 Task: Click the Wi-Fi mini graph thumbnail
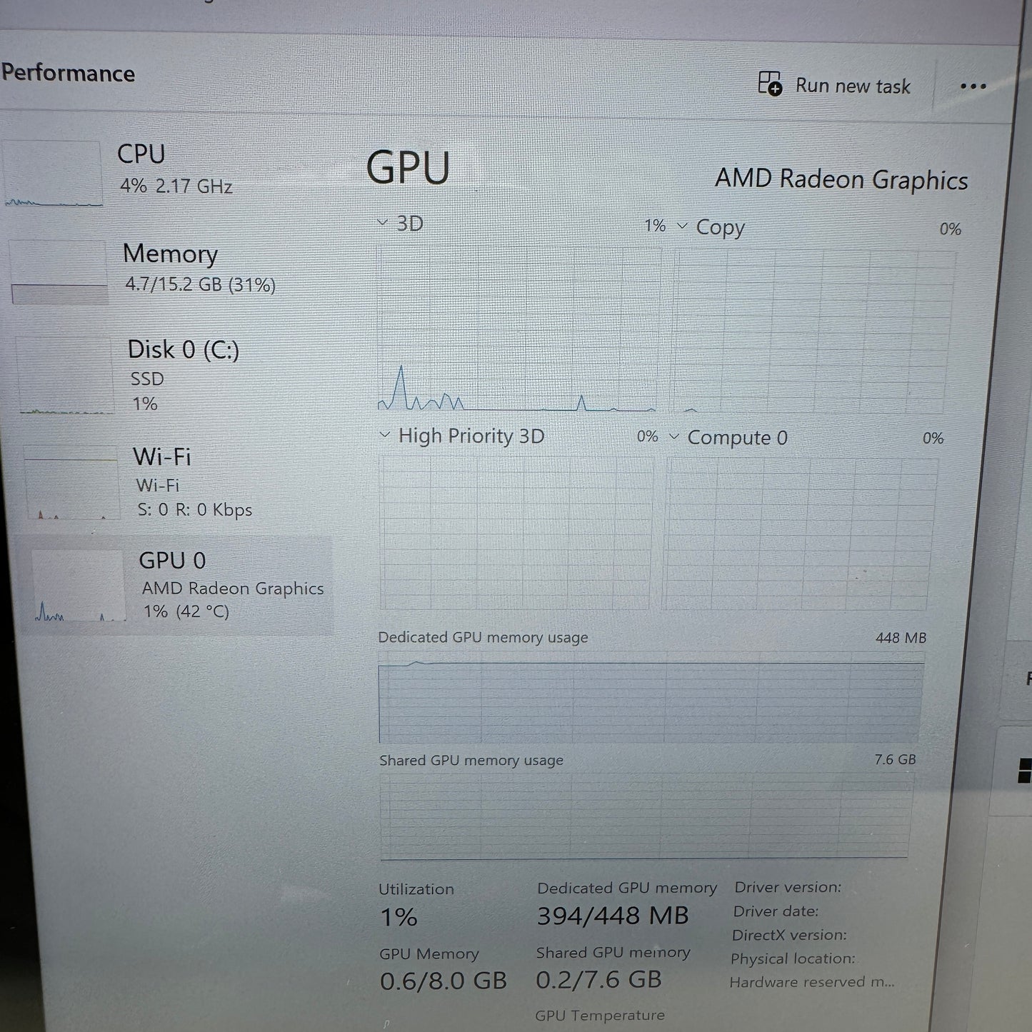[71, 482]
